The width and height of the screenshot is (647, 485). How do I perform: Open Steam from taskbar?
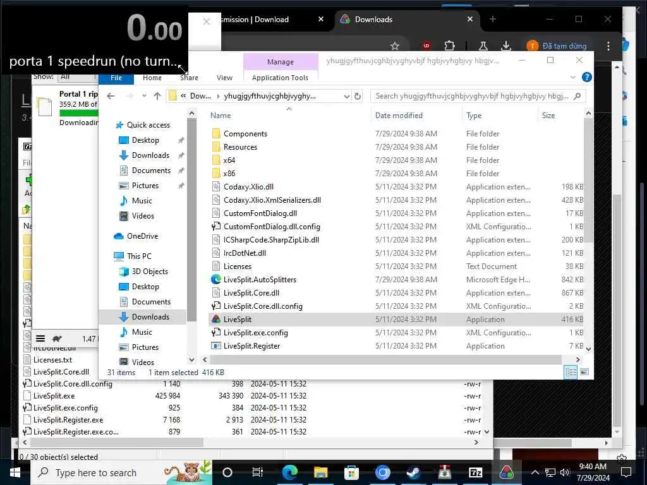click(x=413, y=472)
